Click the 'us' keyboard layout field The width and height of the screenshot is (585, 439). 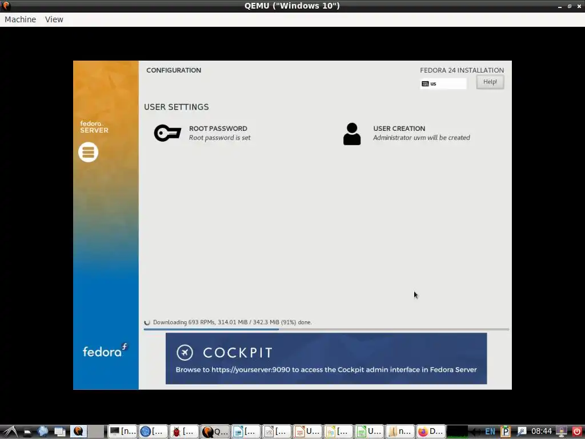click(443, 83)
